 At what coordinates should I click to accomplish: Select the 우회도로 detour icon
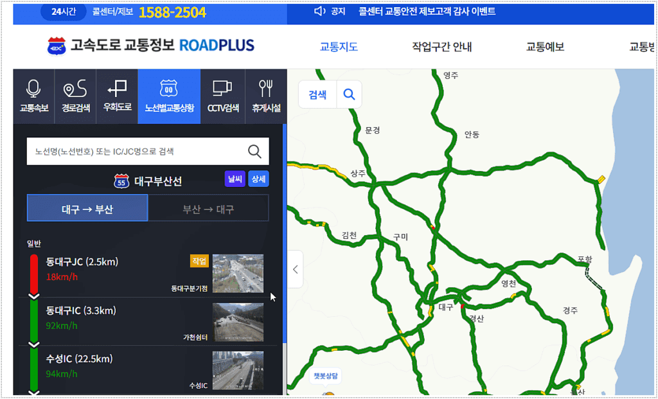pyautogui.click(x=117, y=92)
